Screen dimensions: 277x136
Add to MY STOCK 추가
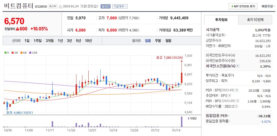tap(243, 6)
